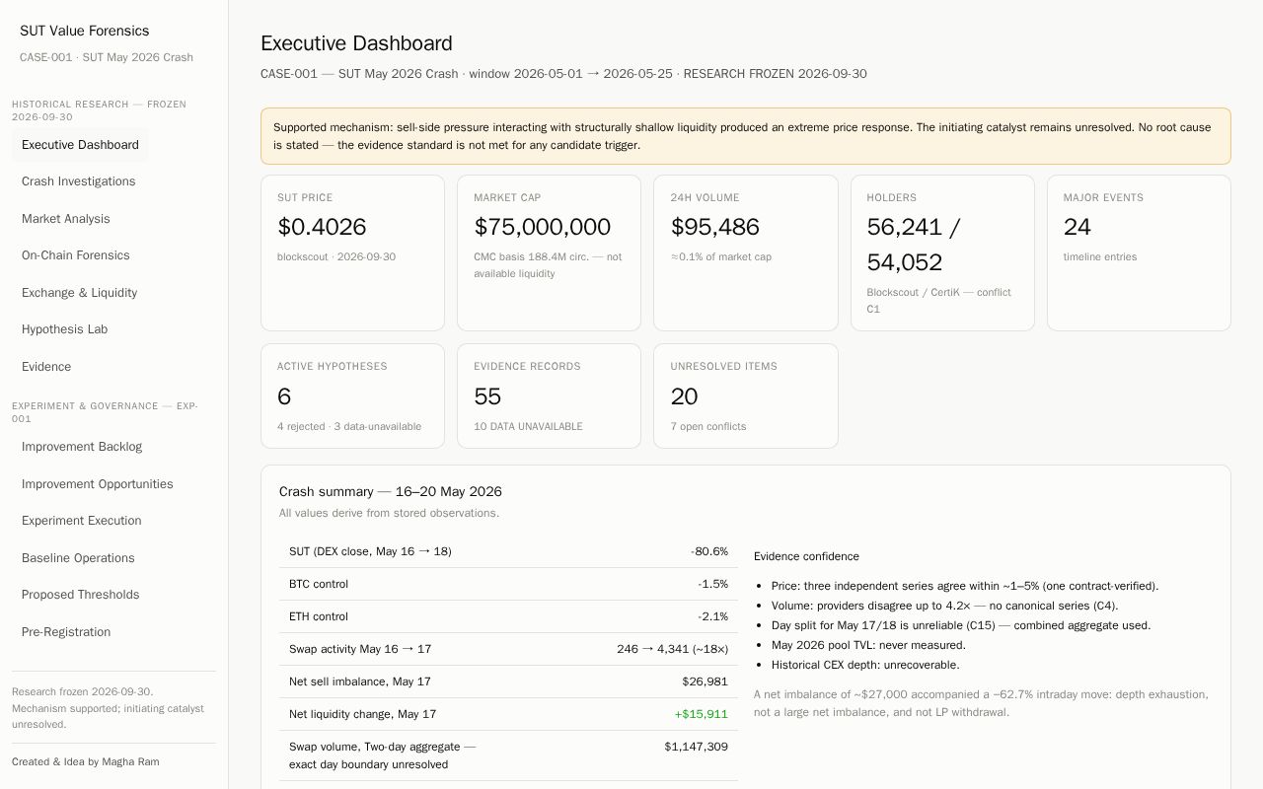Open Improvement Backlog page
The height and width of the screenshot is (789, 1263).
click(82, 447)
